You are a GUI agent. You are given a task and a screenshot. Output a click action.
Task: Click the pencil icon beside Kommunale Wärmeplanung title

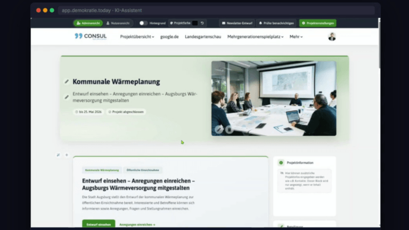[x=67, y=81]
